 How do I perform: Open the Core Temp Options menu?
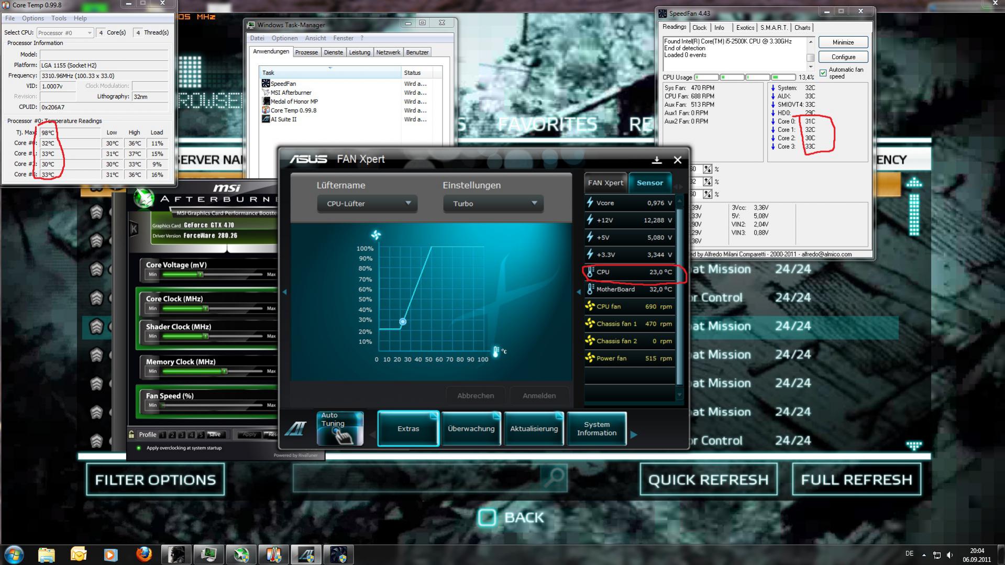point(33,18)
